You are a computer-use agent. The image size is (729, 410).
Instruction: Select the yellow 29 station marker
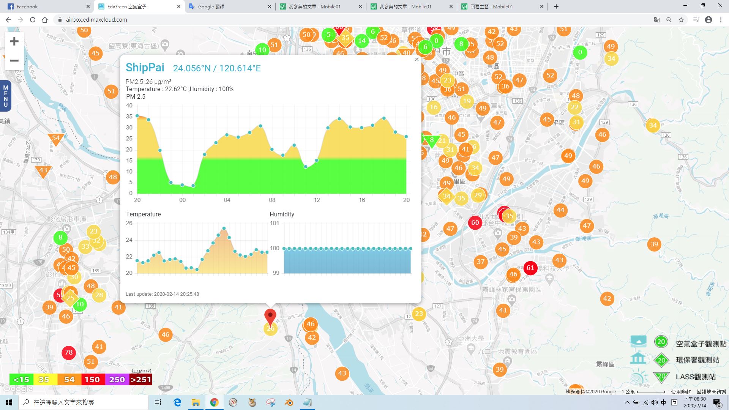tap(478, 195)
